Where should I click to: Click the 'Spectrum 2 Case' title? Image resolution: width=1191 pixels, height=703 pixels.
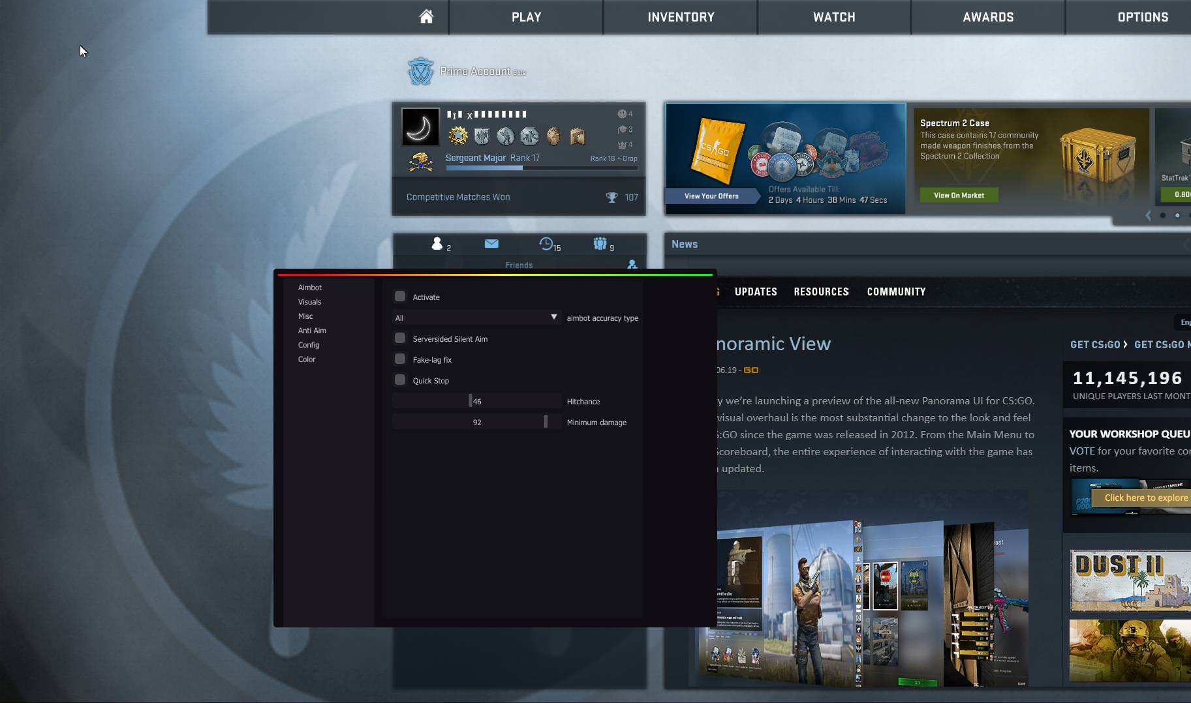pos(955,123)
